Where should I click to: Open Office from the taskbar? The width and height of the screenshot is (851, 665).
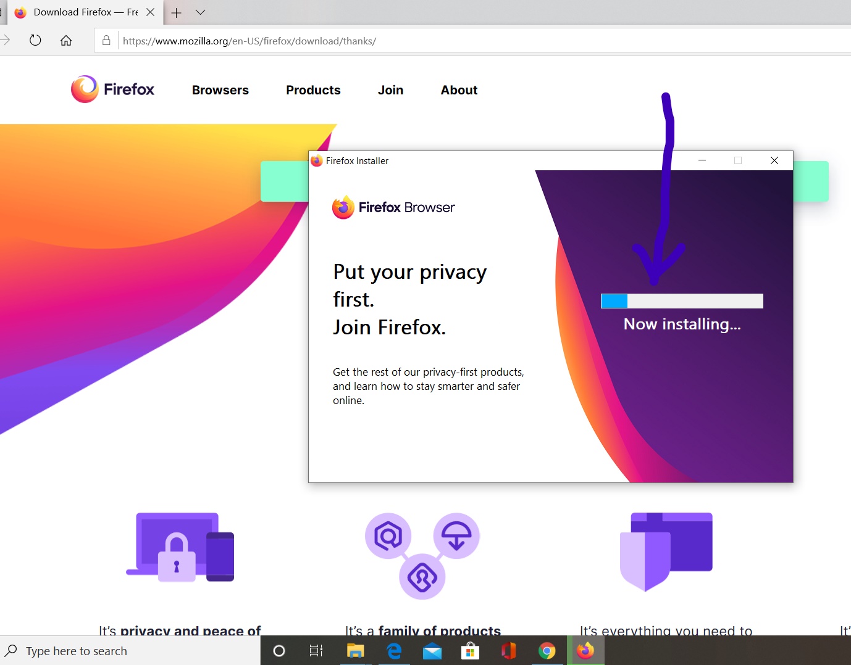pos(509,651)
